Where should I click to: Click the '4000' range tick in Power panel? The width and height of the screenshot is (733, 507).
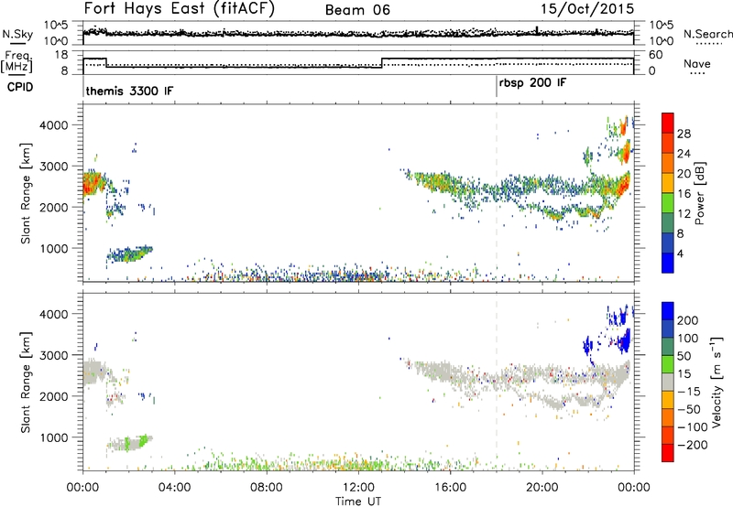point(54,125)
